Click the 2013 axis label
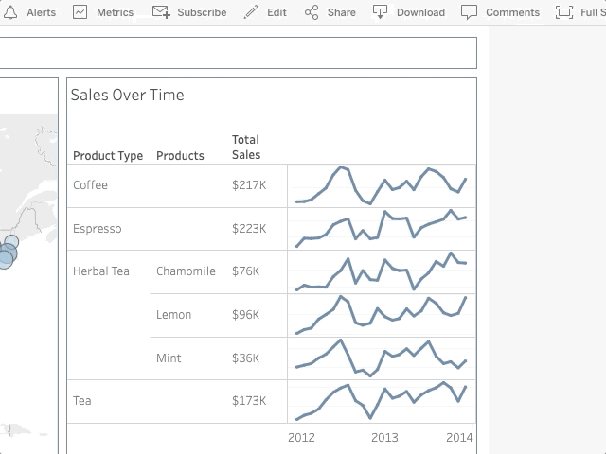This screenshot has width=606, height=454. (384, 437)
